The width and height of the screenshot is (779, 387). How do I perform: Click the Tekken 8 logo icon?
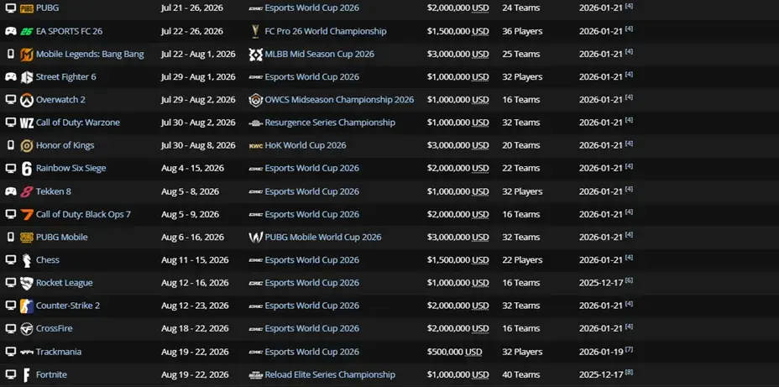click(x=27, y=191)
